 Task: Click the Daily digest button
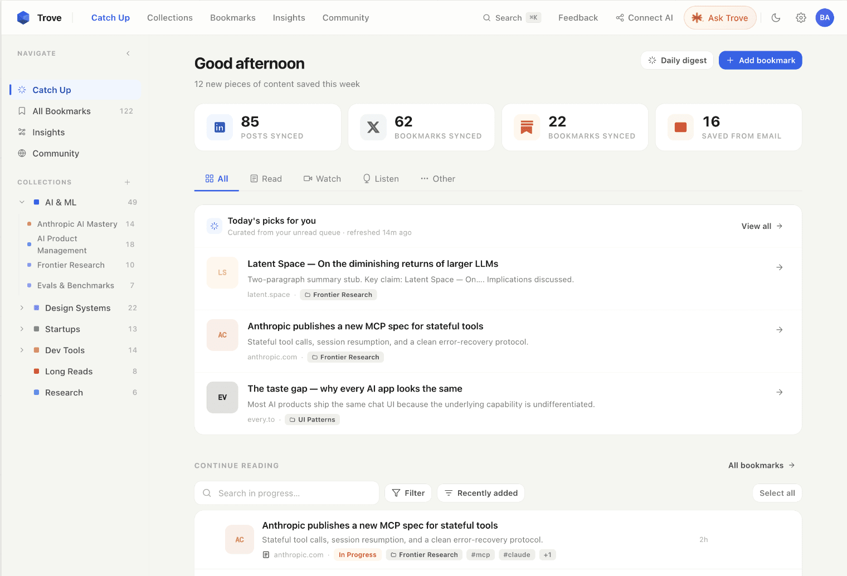point(677,60)
